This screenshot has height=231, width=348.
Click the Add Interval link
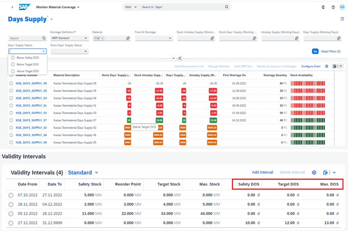(x=262, y=172)
